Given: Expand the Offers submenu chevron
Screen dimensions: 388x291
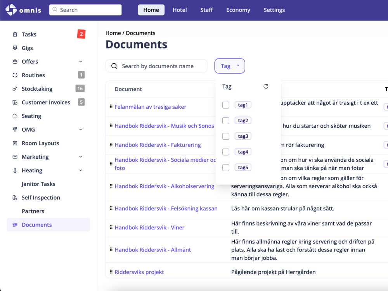Looking at the screenshot, I should tap(81, 62).
